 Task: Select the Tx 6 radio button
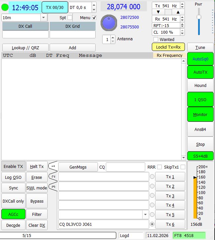point(152,224)
